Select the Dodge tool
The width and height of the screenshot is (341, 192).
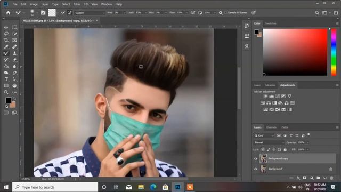point(6,73)
